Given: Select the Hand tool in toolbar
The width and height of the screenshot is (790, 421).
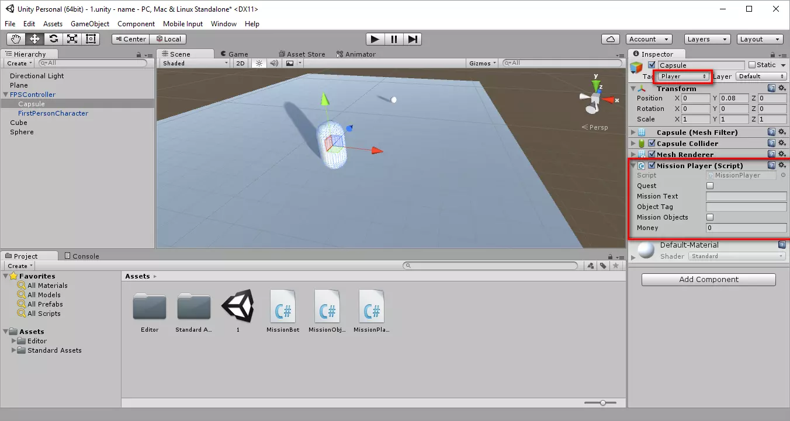Looking at the screenshot, I should [x=16, y=39].
